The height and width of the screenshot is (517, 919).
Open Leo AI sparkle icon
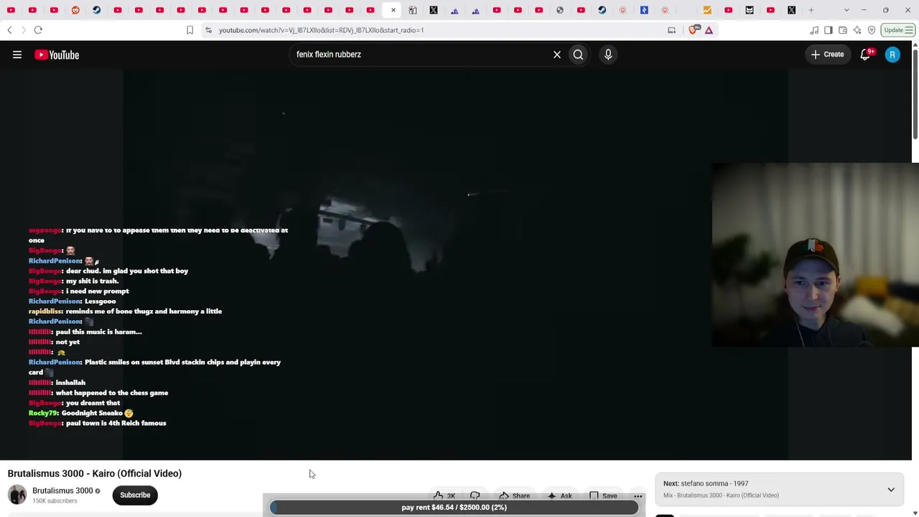point(857,30)
